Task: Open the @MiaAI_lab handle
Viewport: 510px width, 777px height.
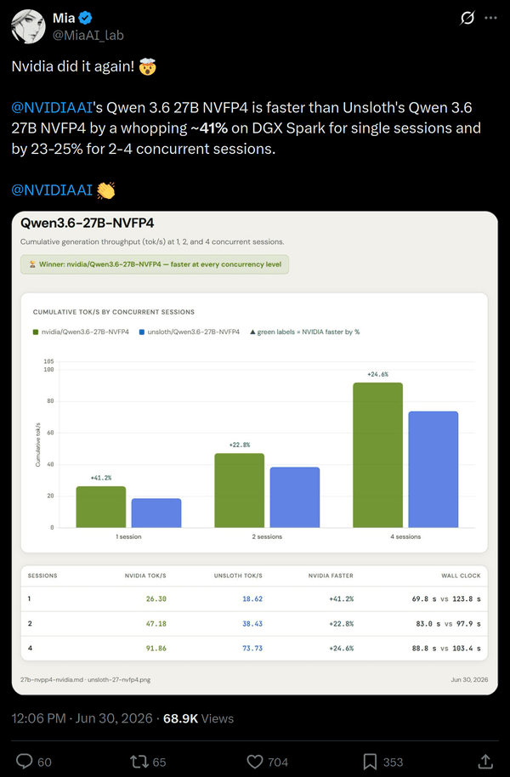Action: tap(88, 35)
